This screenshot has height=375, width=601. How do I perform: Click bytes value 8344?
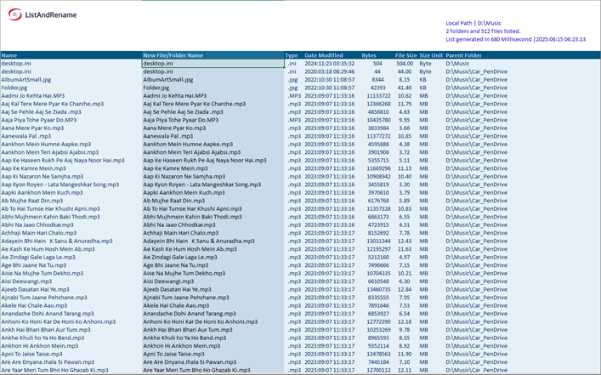377,80
